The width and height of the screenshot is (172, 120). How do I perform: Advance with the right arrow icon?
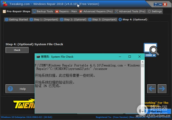[162, 89]
